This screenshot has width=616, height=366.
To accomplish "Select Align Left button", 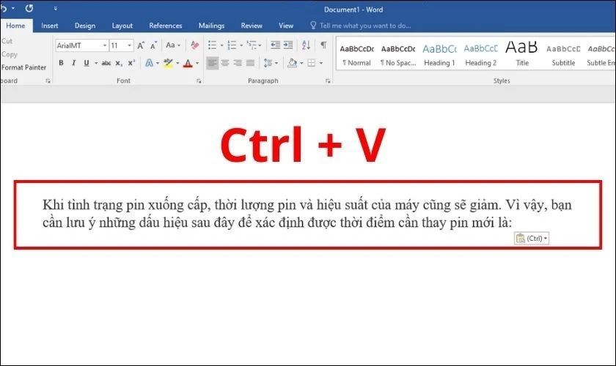I will coord(212,63).
